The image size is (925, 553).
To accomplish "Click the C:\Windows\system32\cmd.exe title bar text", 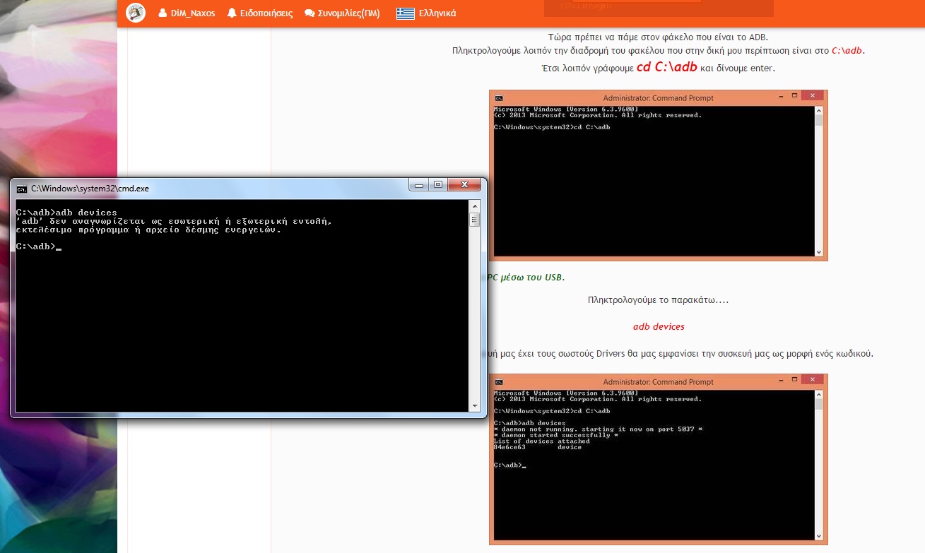I will (x=90, y=189).
